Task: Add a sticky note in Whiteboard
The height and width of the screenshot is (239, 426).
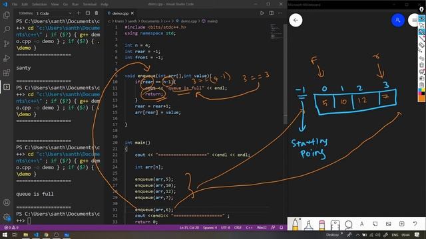Action: tap(375, 224)
